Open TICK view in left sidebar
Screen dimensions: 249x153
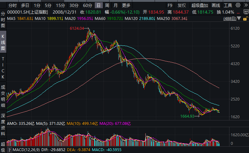tap(3, 68)
